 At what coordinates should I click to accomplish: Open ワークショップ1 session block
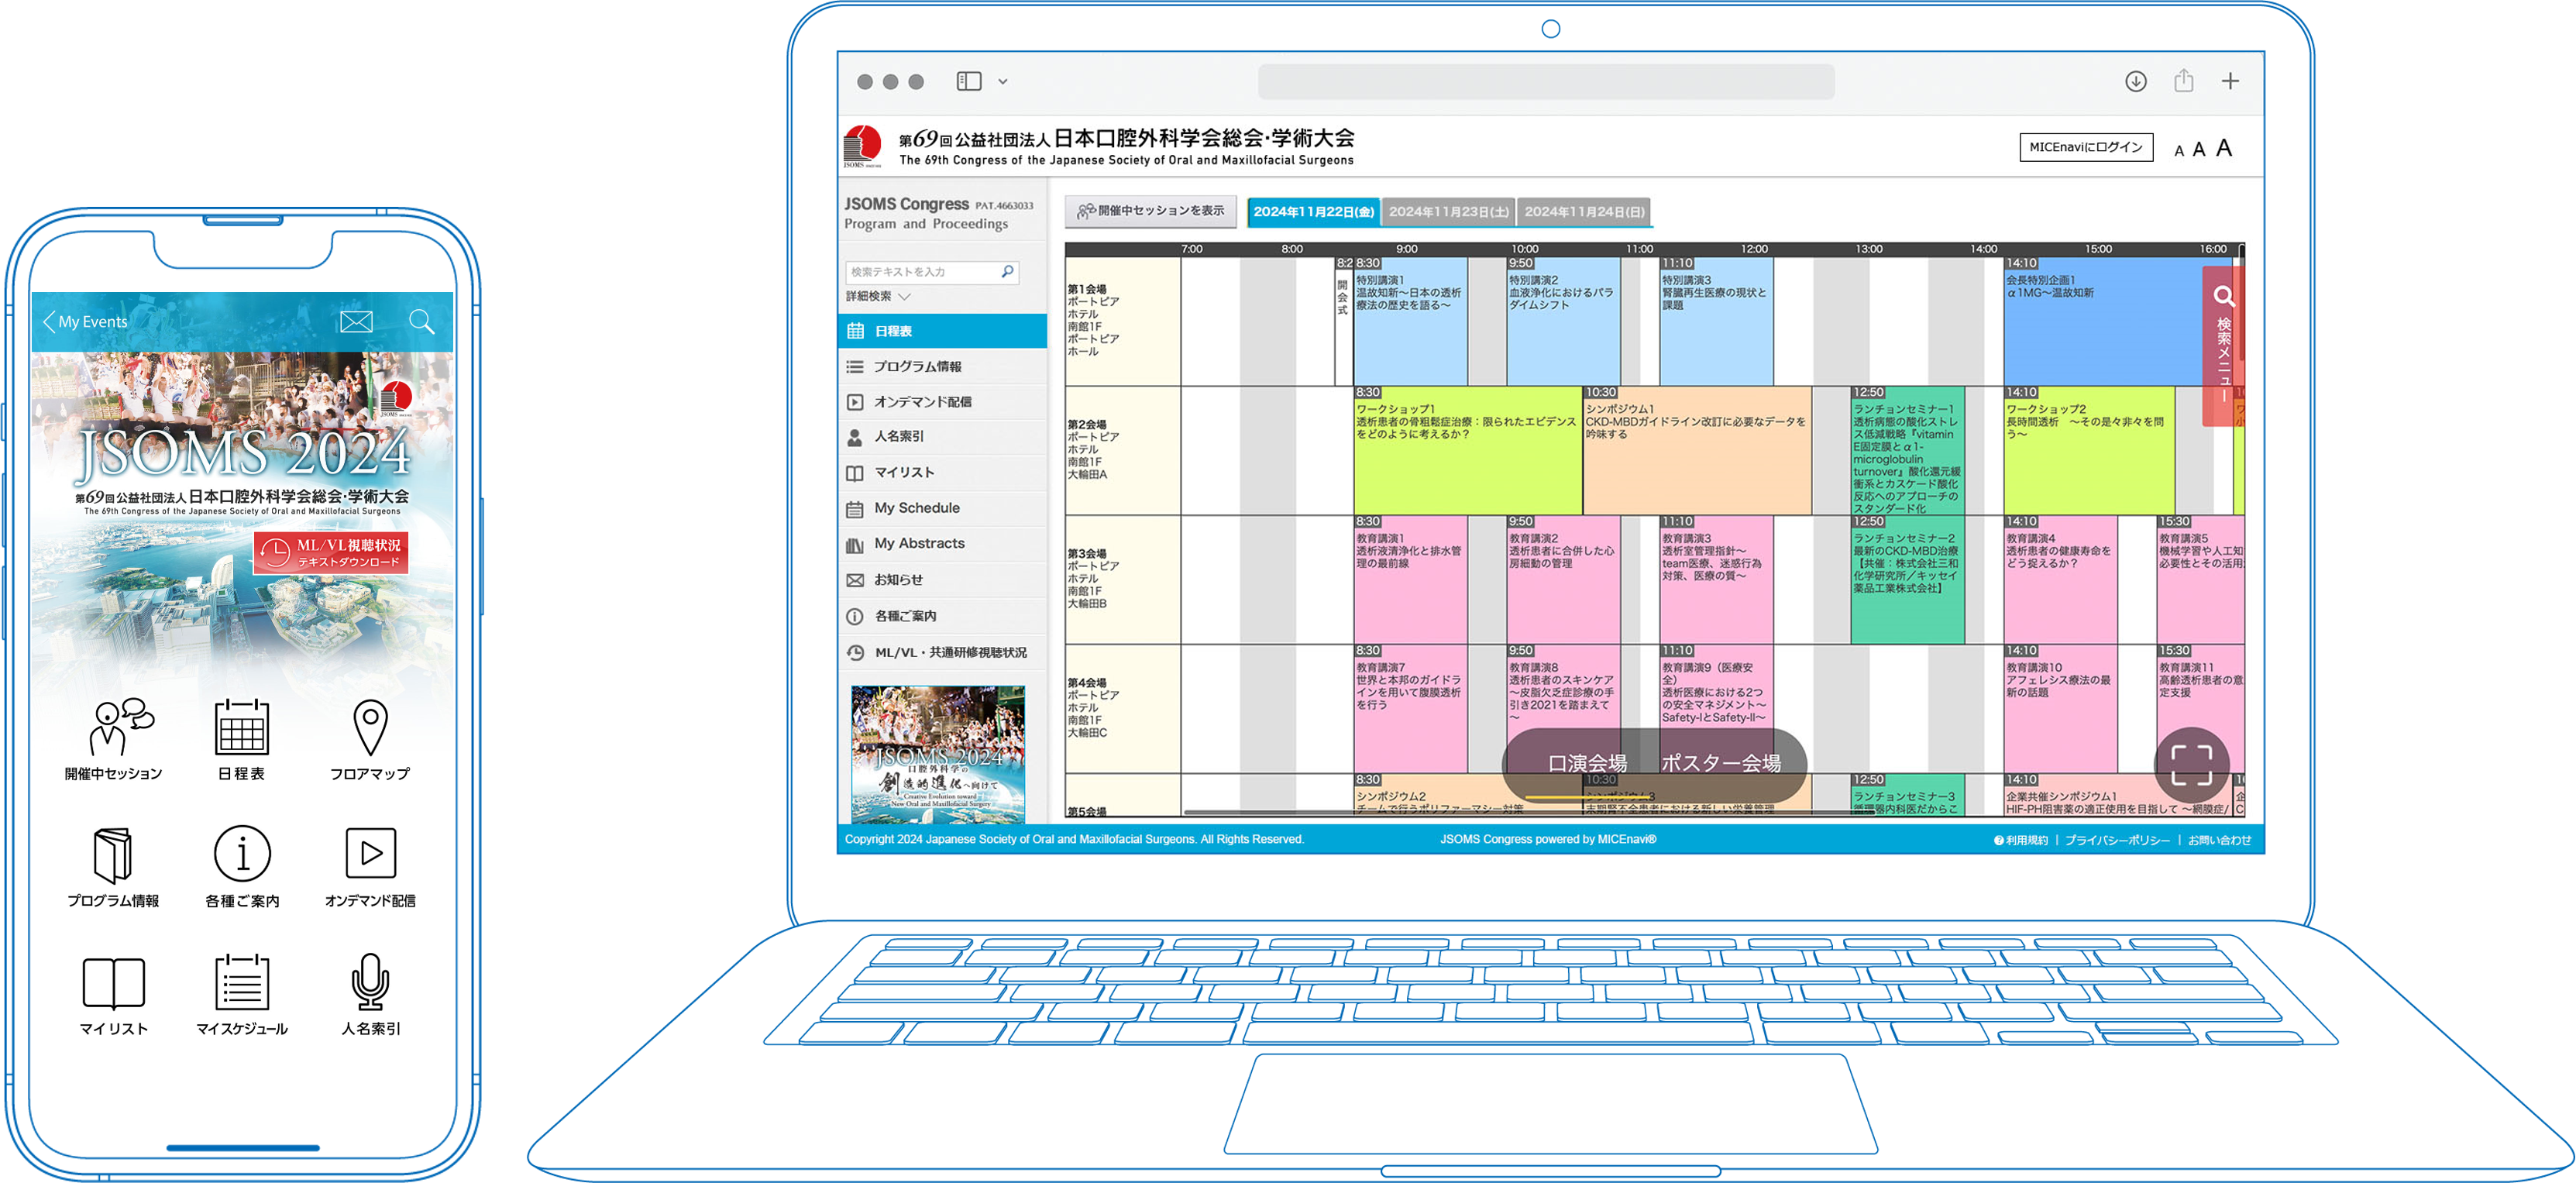(x=1468, y=451)
